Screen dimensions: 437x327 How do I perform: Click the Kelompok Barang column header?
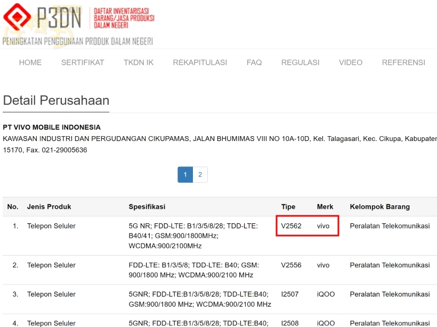(380, 206)
